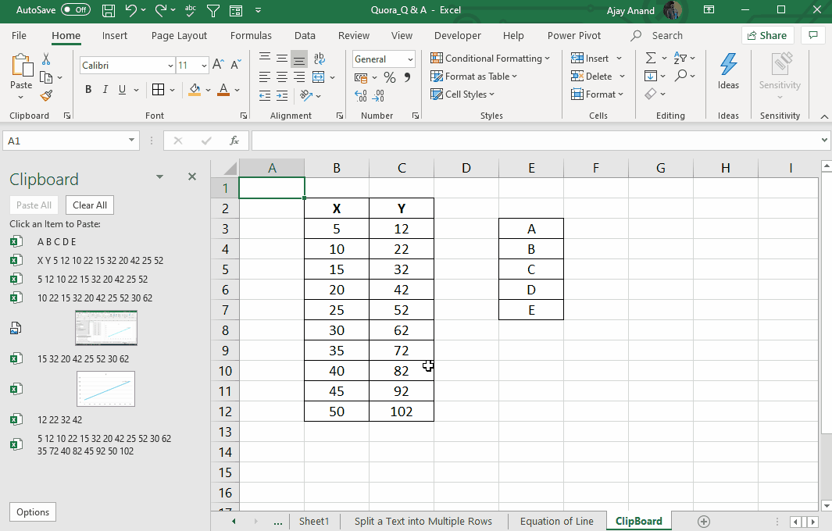The height and width of the screenshot is (531, 832).
Task: Toggle italic formatting
Action: (105, 89)
